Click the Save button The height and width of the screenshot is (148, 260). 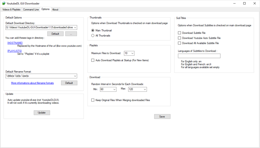[x=162, y=116]
